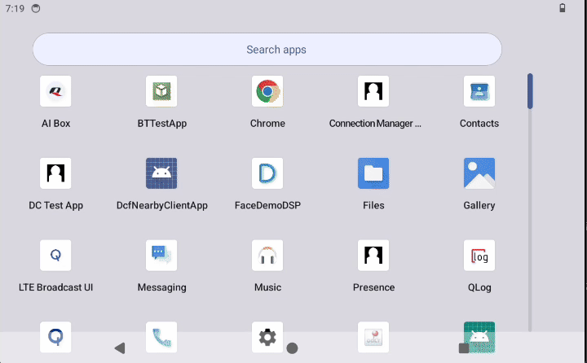This screenshot has width=587, height=363.
Task: Open the Music app
Action: 267,256
